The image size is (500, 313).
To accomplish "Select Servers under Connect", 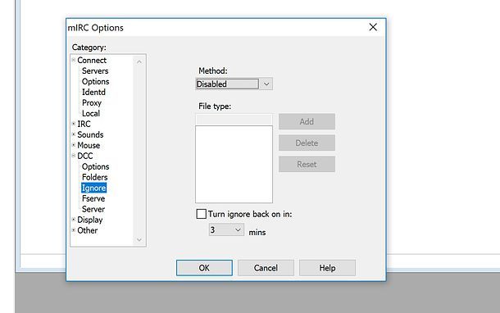I will coord(95,70).
